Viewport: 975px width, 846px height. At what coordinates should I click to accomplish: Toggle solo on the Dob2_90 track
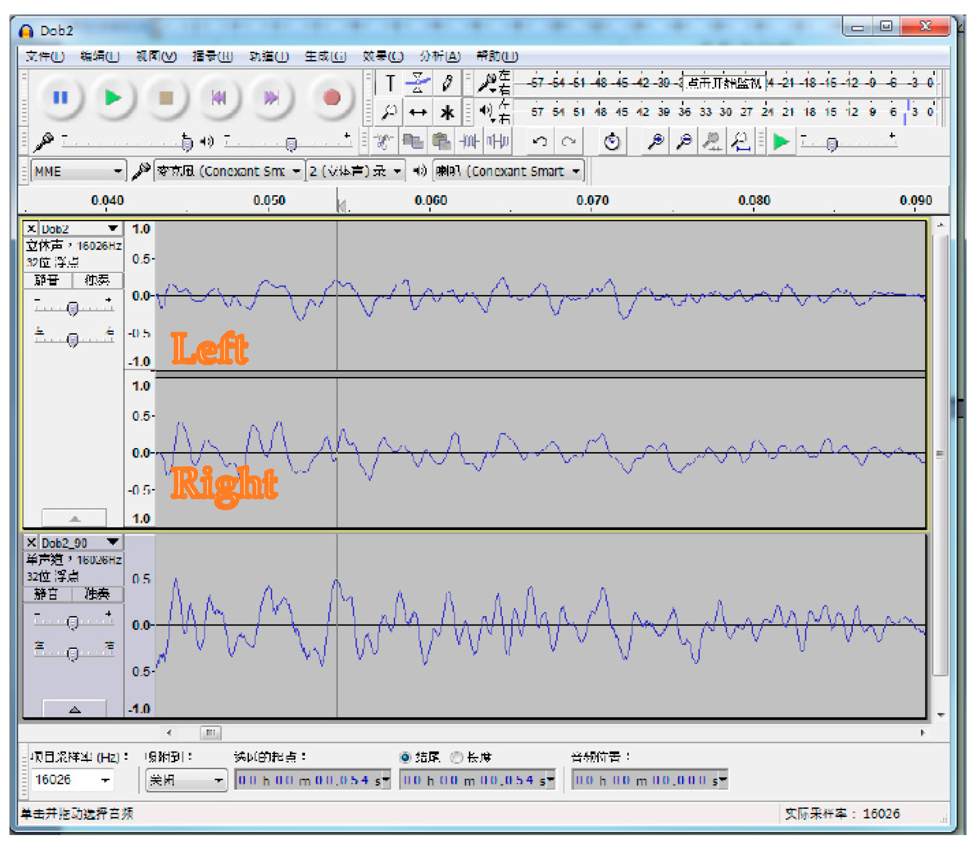point(97,594)
